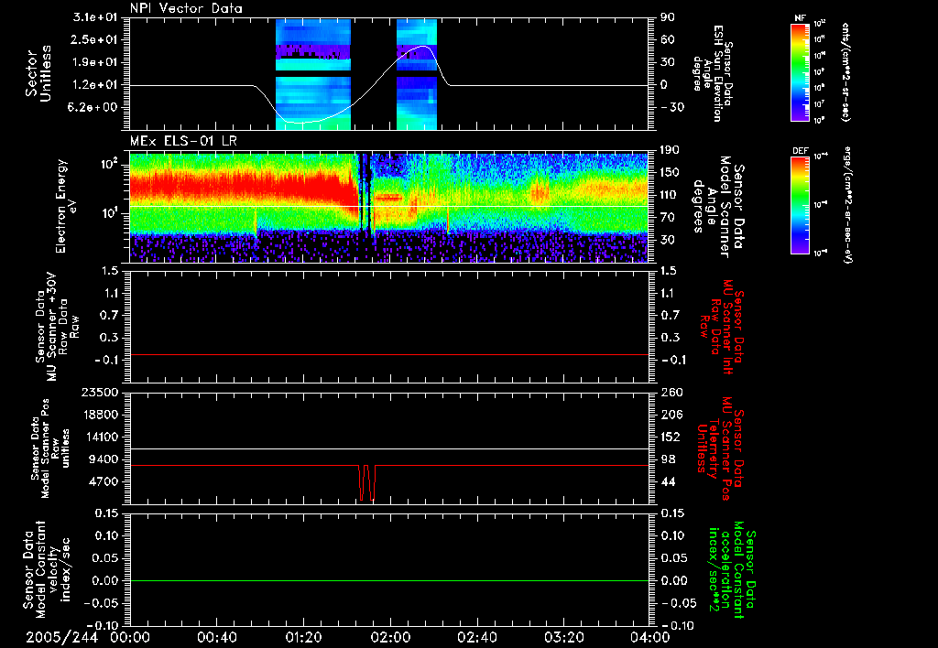This screenshot has width=938, height=648.
Task: Click the 190 scanner angle tick label
Action: (x=670, y=150)
